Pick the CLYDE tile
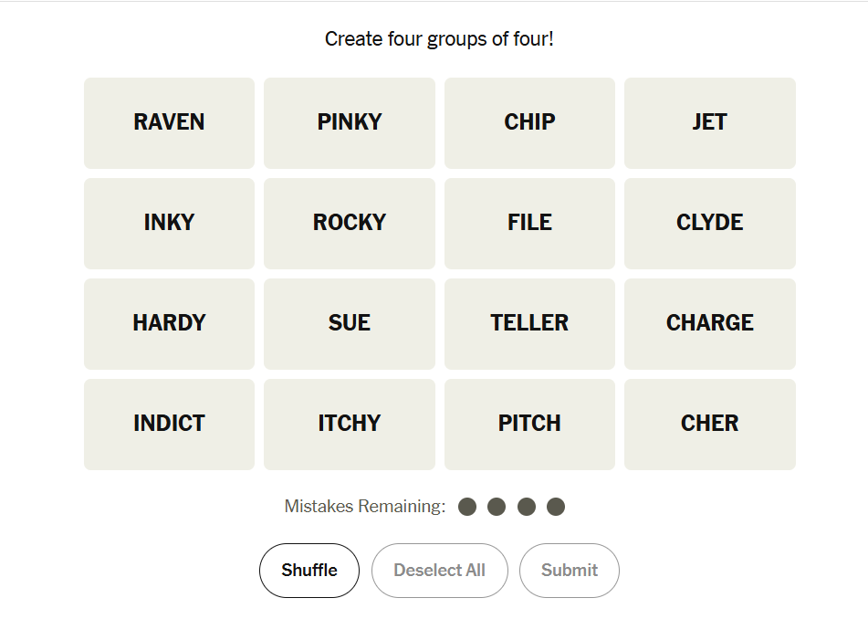Screen dimensions: 868x619 (709, 224)
